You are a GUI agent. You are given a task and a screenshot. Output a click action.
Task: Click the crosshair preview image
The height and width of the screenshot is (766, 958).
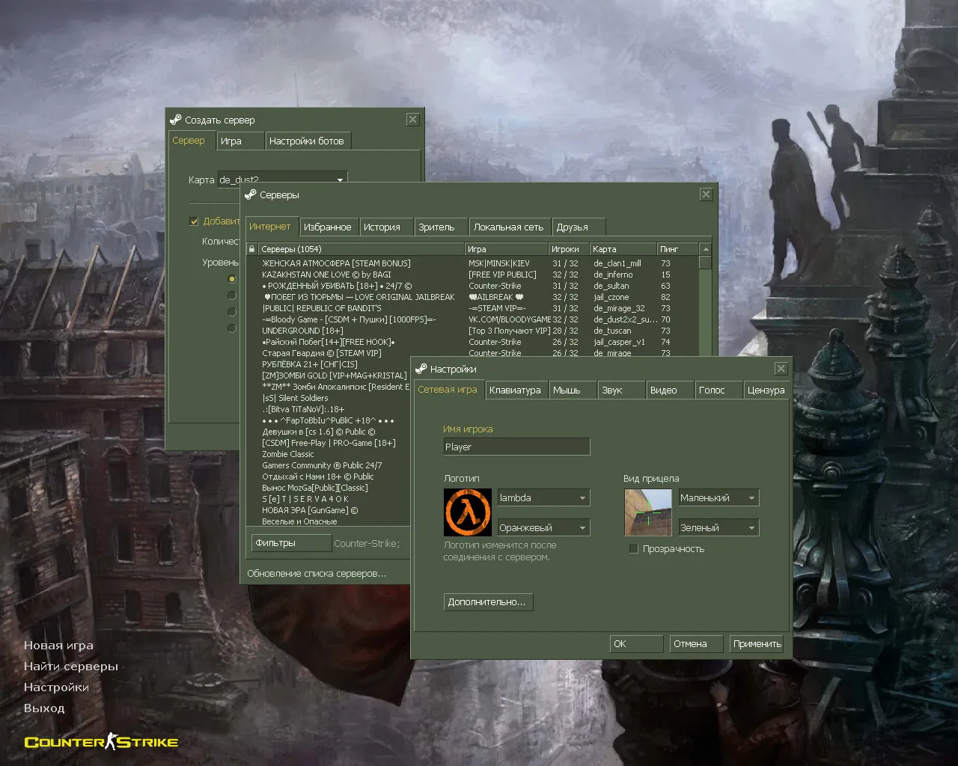pos(647,512)
